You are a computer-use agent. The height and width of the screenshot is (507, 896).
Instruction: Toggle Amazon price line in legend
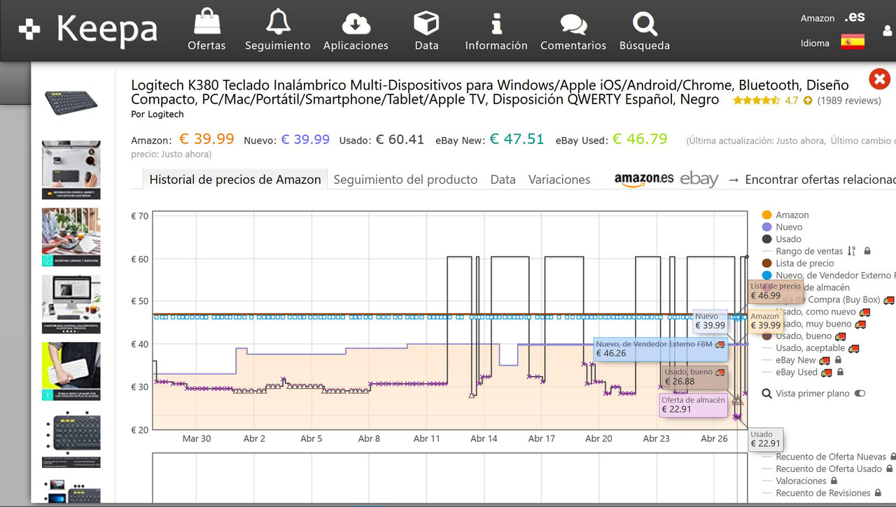click(x=785, y=215)
